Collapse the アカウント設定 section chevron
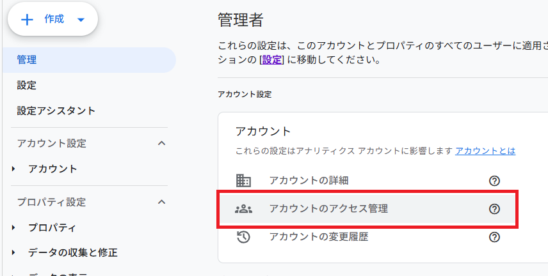 click(x=162, y=143)
